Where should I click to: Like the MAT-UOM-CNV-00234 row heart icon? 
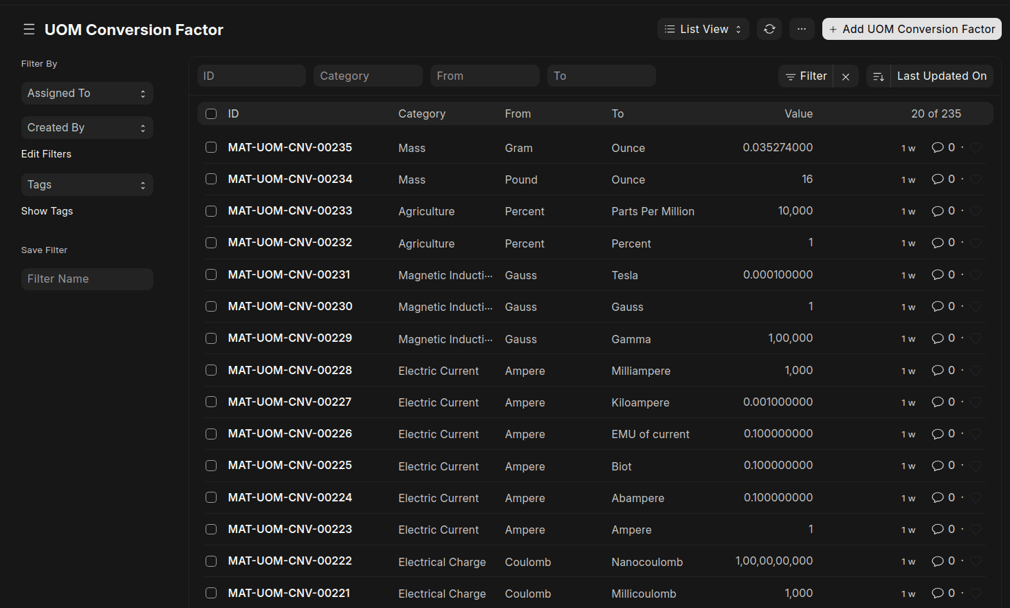click(x=976, y=180)
